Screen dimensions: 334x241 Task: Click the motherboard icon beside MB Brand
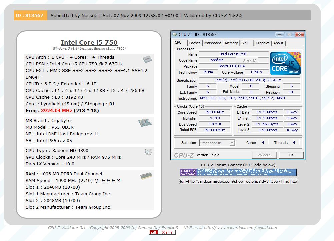pos(145,123)
